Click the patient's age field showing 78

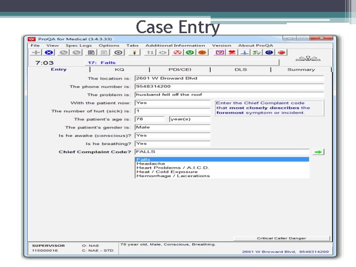(x=150, y=119)
